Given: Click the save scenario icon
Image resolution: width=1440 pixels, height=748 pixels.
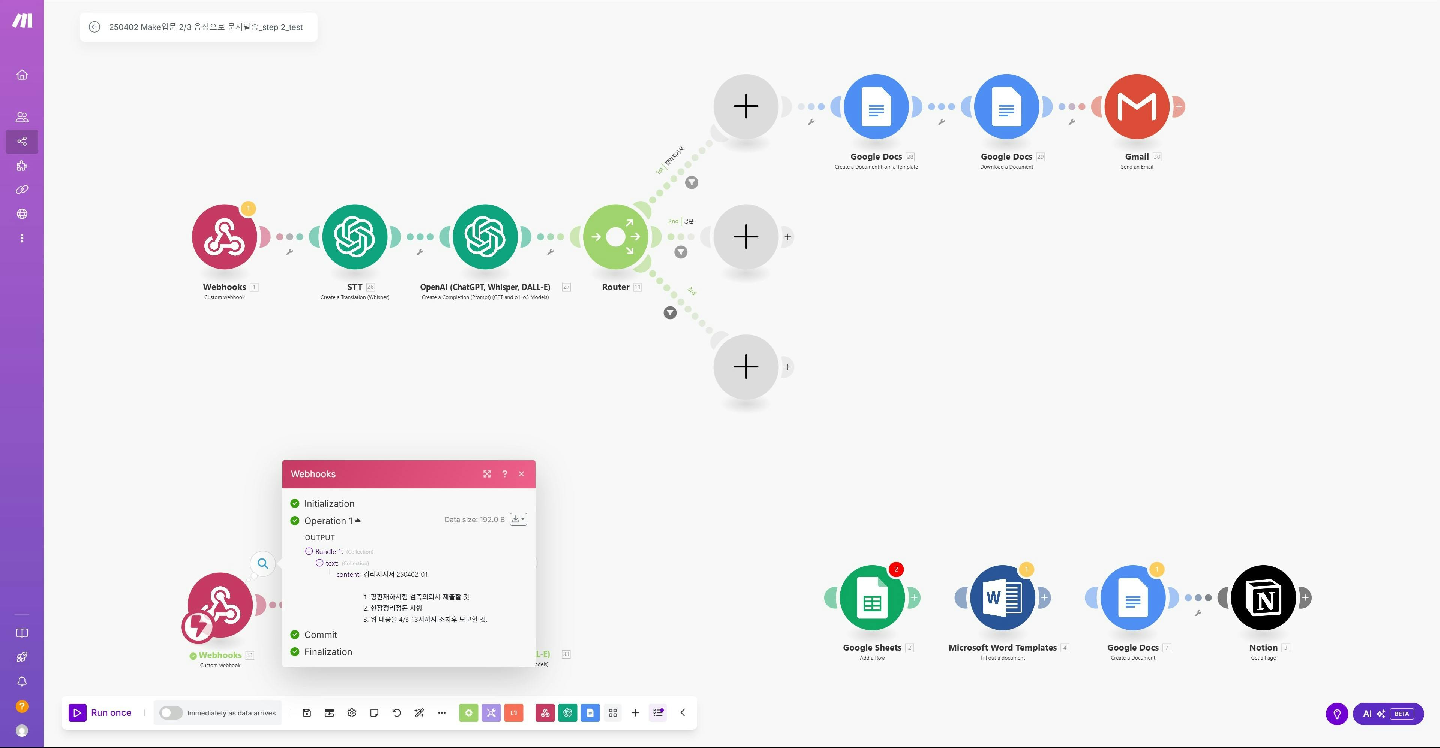Looking at the screenshot, I should click(306, 713).
